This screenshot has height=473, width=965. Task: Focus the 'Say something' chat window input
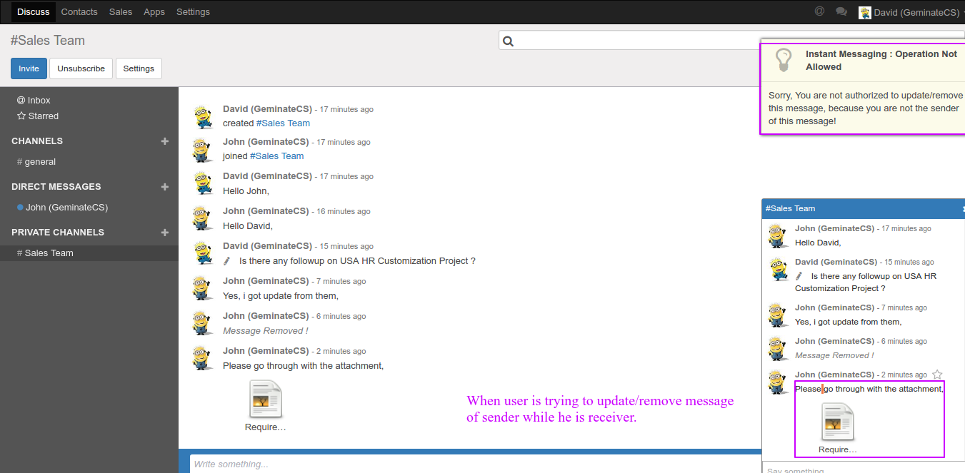click(x=864, y=468)
